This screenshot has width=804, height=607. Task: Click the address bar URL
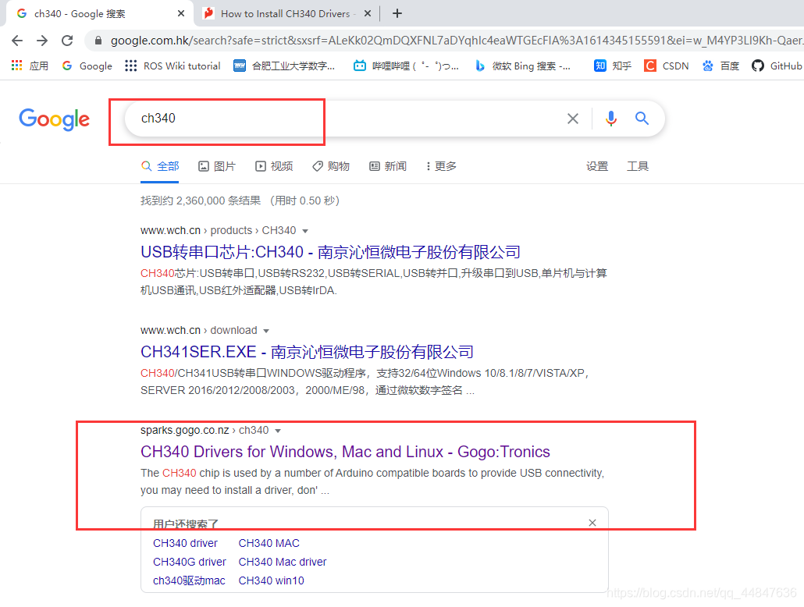457,41
